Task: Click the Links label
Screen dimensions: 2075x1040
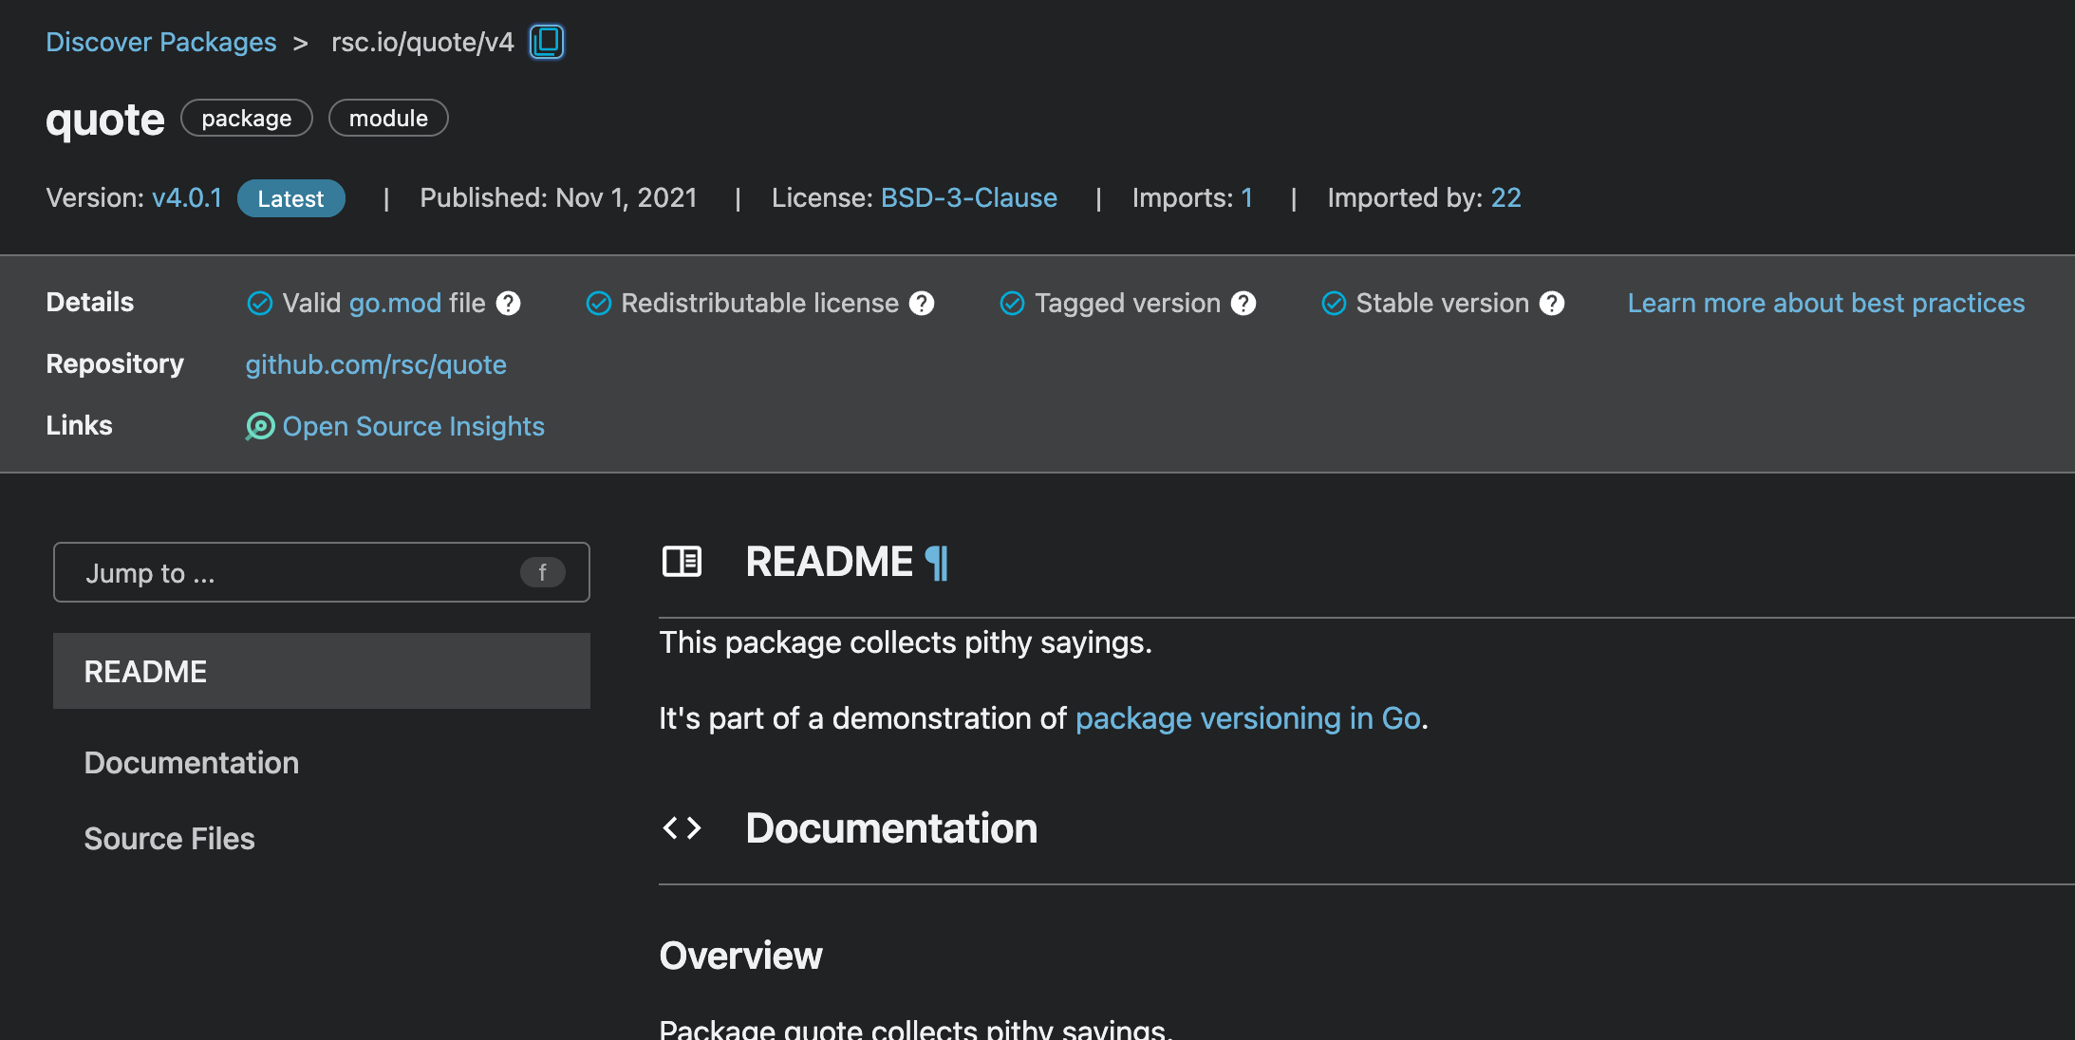Action: pyautogui.click(x=79, y=426)
